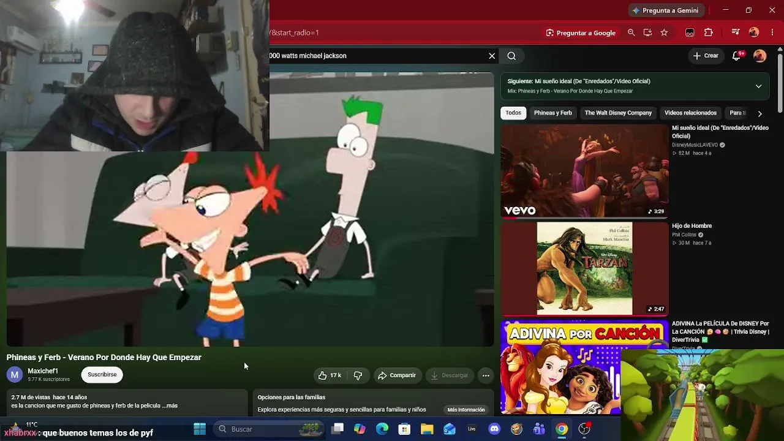Open the YouTube account avatar menu
The image size is (784, 441).
pos(760,56)
